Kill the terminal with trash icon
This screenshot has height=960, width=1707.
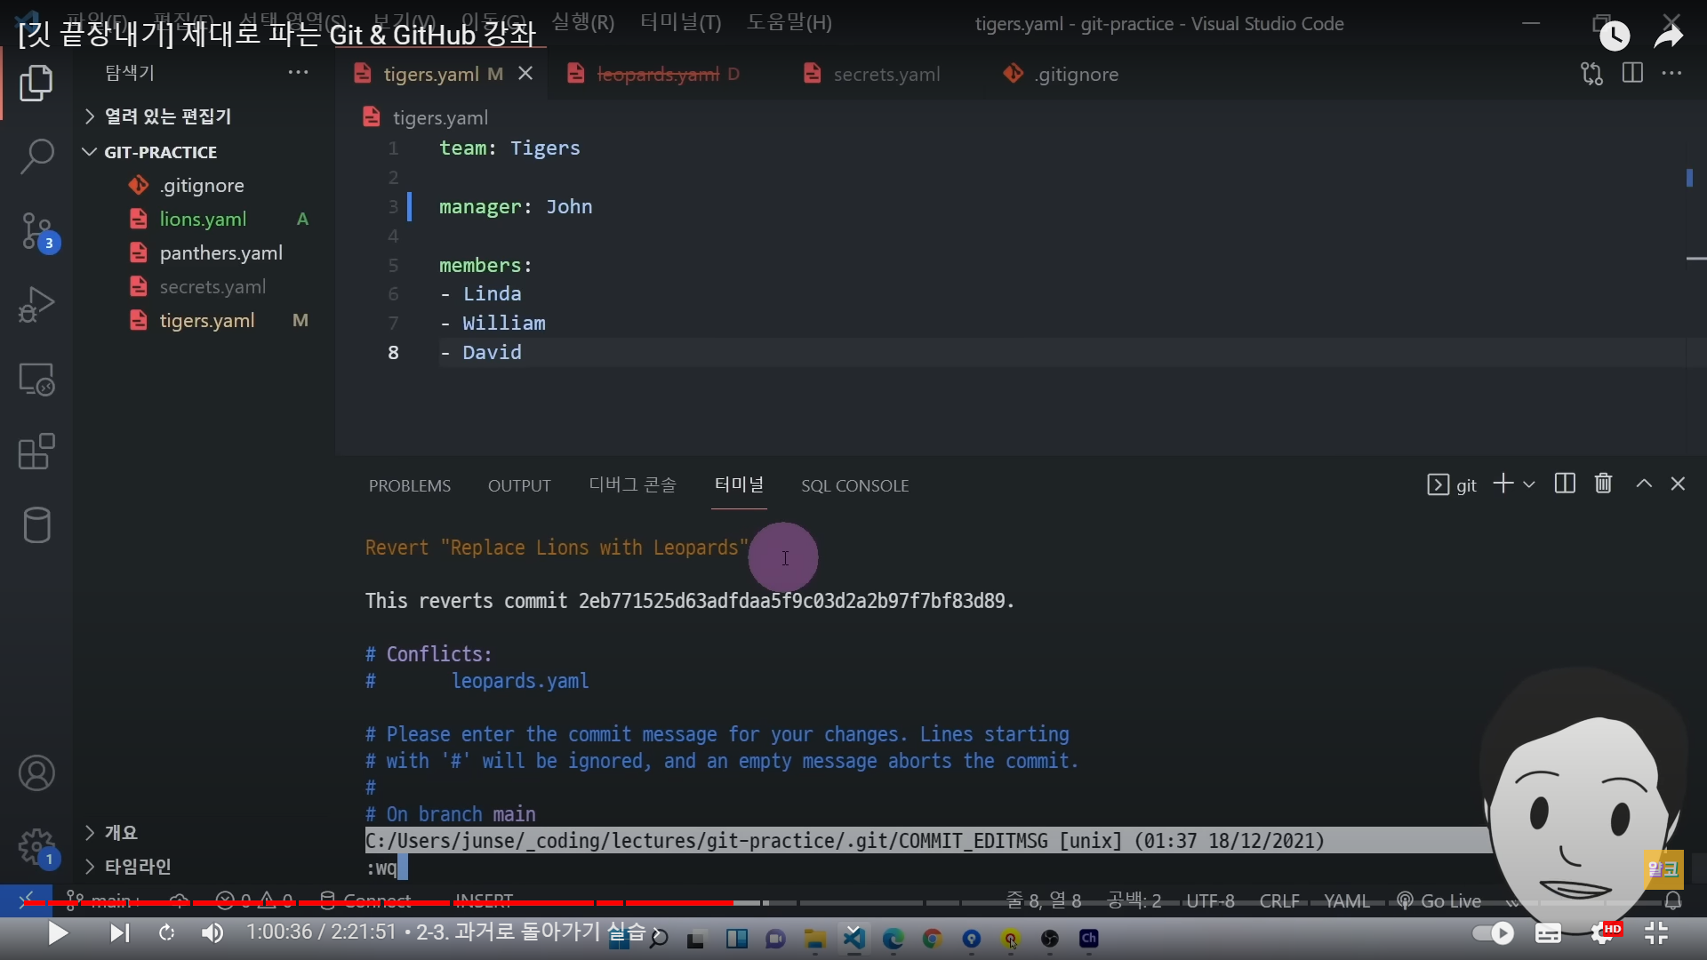1603,484
